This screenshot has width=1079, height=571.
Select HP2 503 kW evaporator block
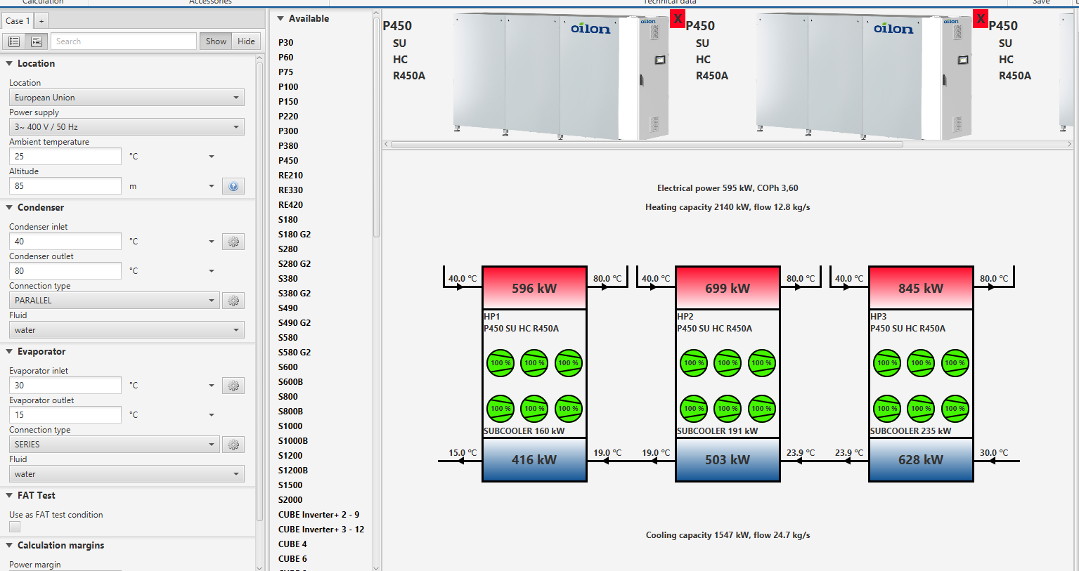point(728,460)
